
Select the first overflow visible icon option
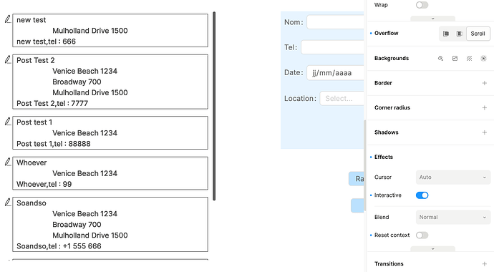point(446,34)
